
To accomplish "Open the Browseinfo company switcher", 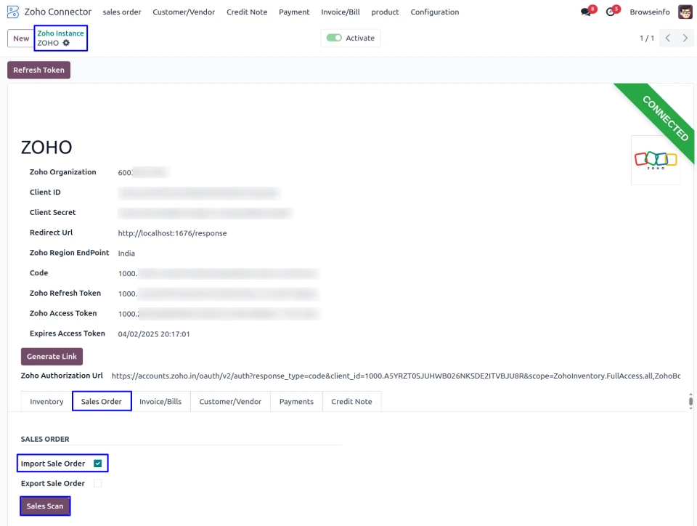I will pos(649,12).
